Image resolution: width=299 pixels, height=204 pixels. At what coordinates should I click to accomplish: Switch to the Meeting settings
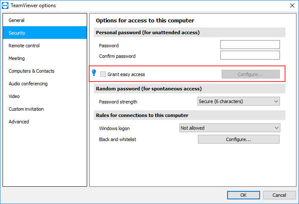coord(45,58)
